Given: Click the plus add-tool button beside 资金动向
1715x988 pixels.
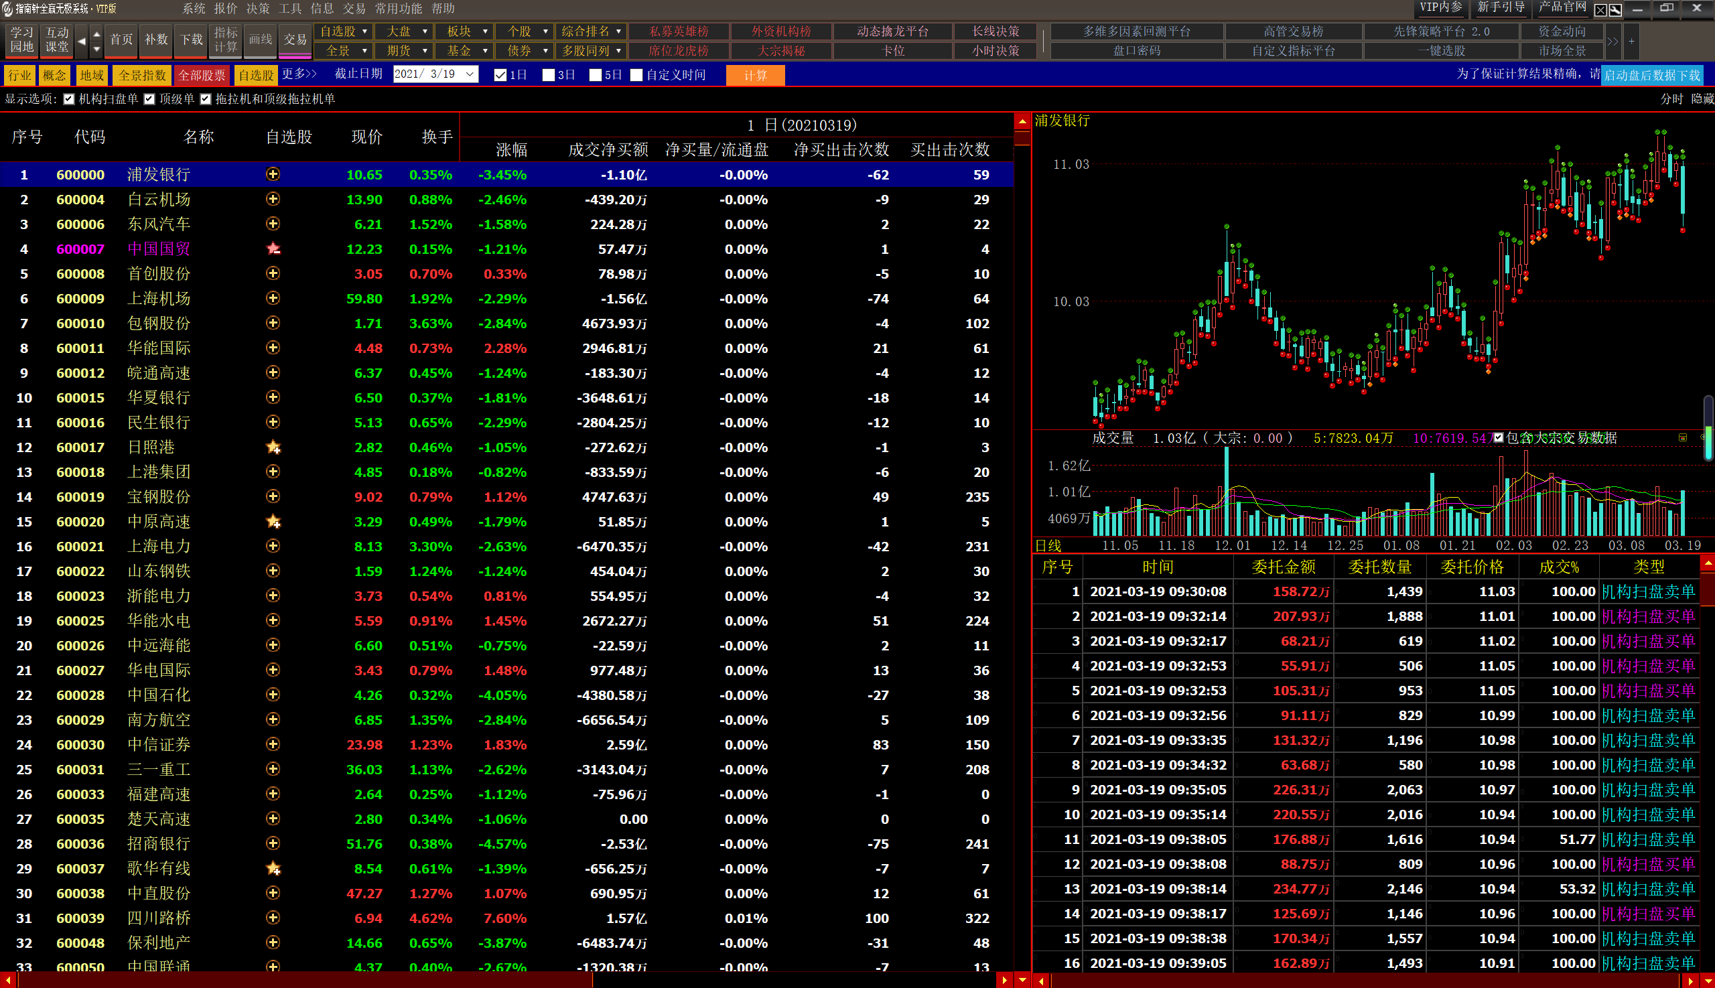Looking at the screenshot, I should (x=1631, y=41).
